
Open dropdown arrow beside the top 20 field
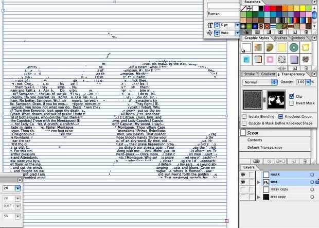[17, 188]
